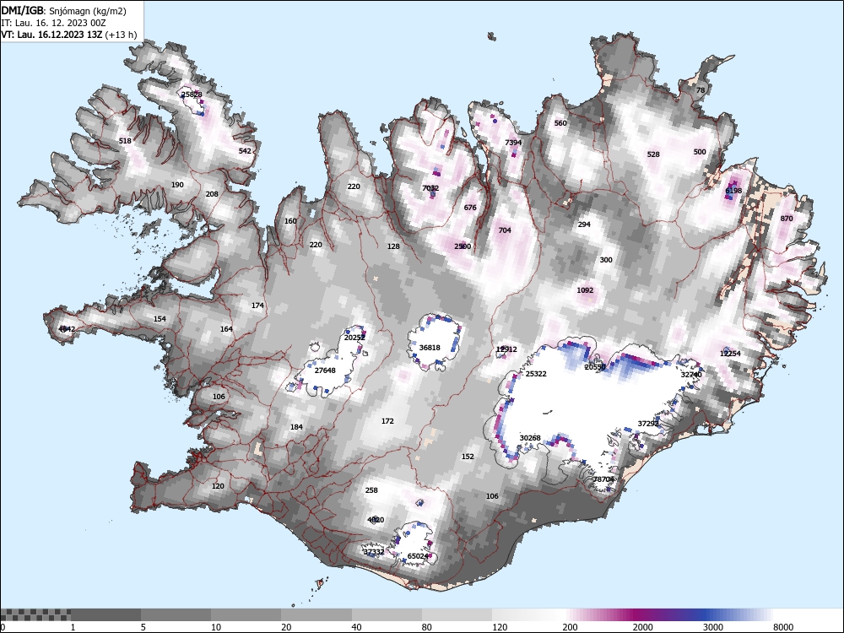Click the 78 value in the northeast
This screenshot has height=633, width=844.
click(701, 90)
